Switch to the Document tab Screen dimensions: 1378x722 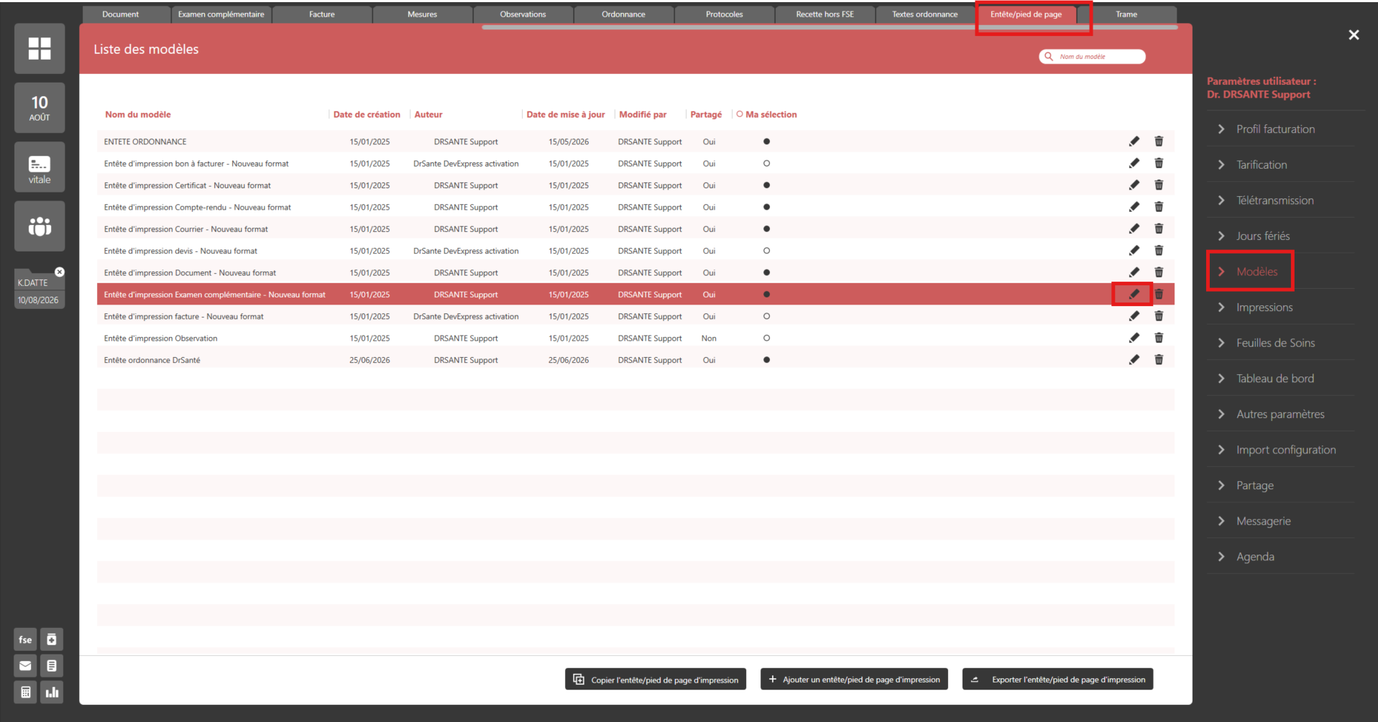pos(127,14)
